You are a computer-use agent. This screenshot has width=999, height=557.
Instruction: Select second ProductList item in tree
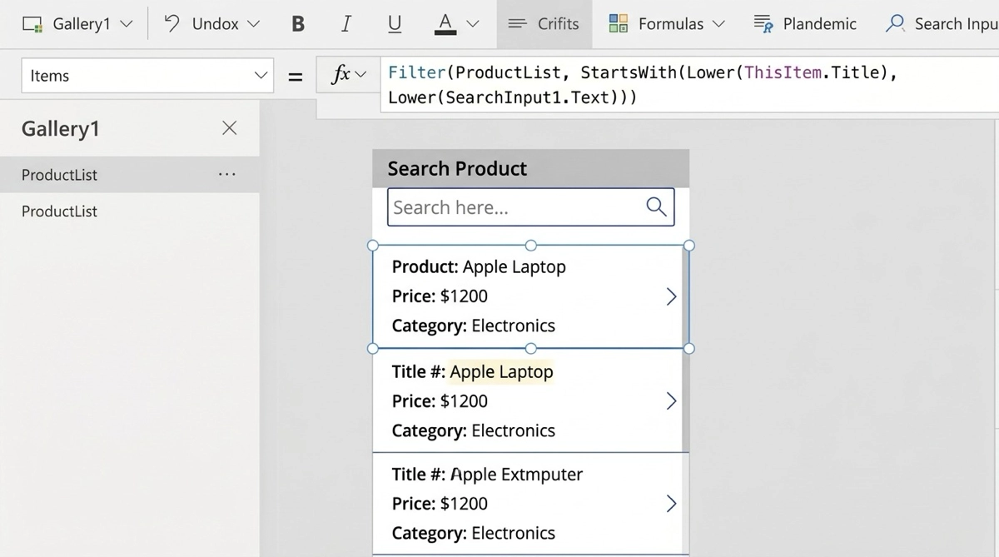(59, 211)
